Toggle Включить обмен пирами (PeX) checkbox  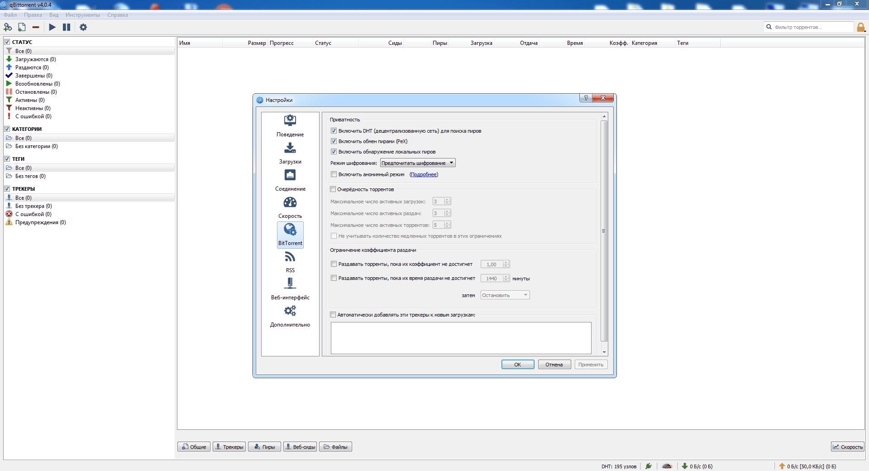[x=334, y=141]
